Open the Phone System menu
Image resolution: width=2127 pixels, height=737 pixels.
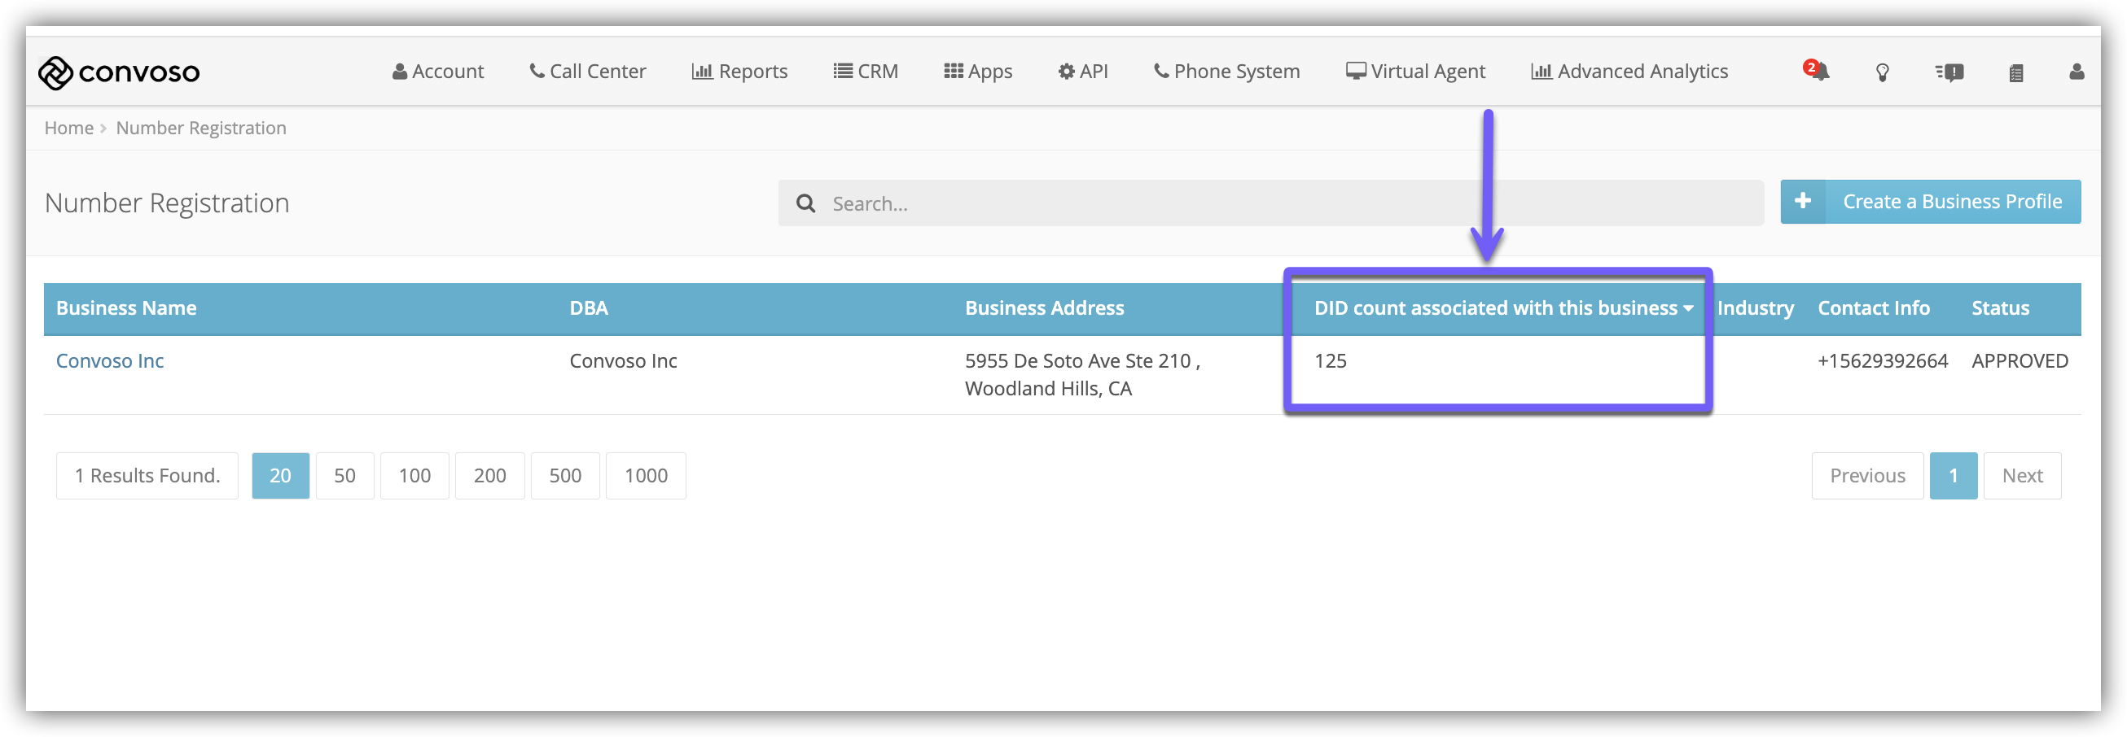[x=1226, y=72]
